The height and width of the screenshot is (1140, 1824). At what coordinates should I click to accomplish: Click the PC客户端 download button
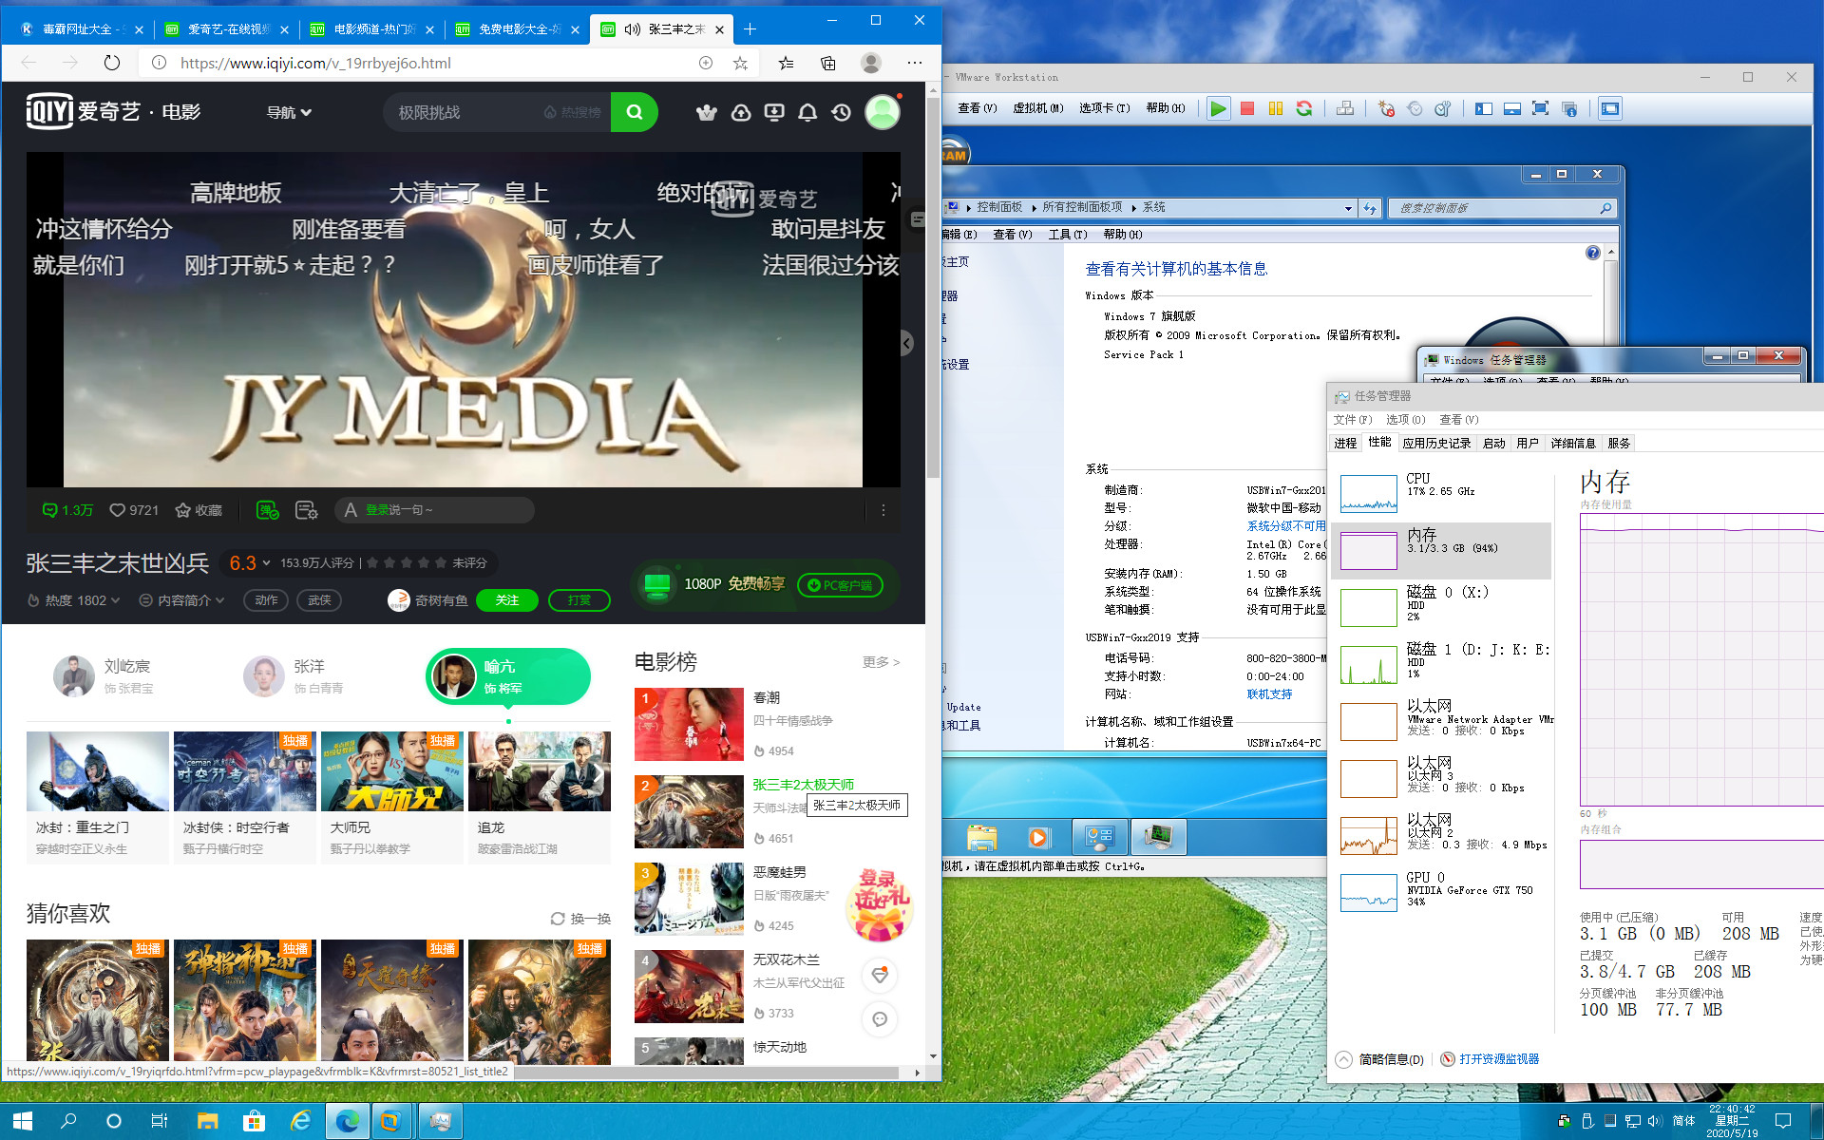(840, 585)
